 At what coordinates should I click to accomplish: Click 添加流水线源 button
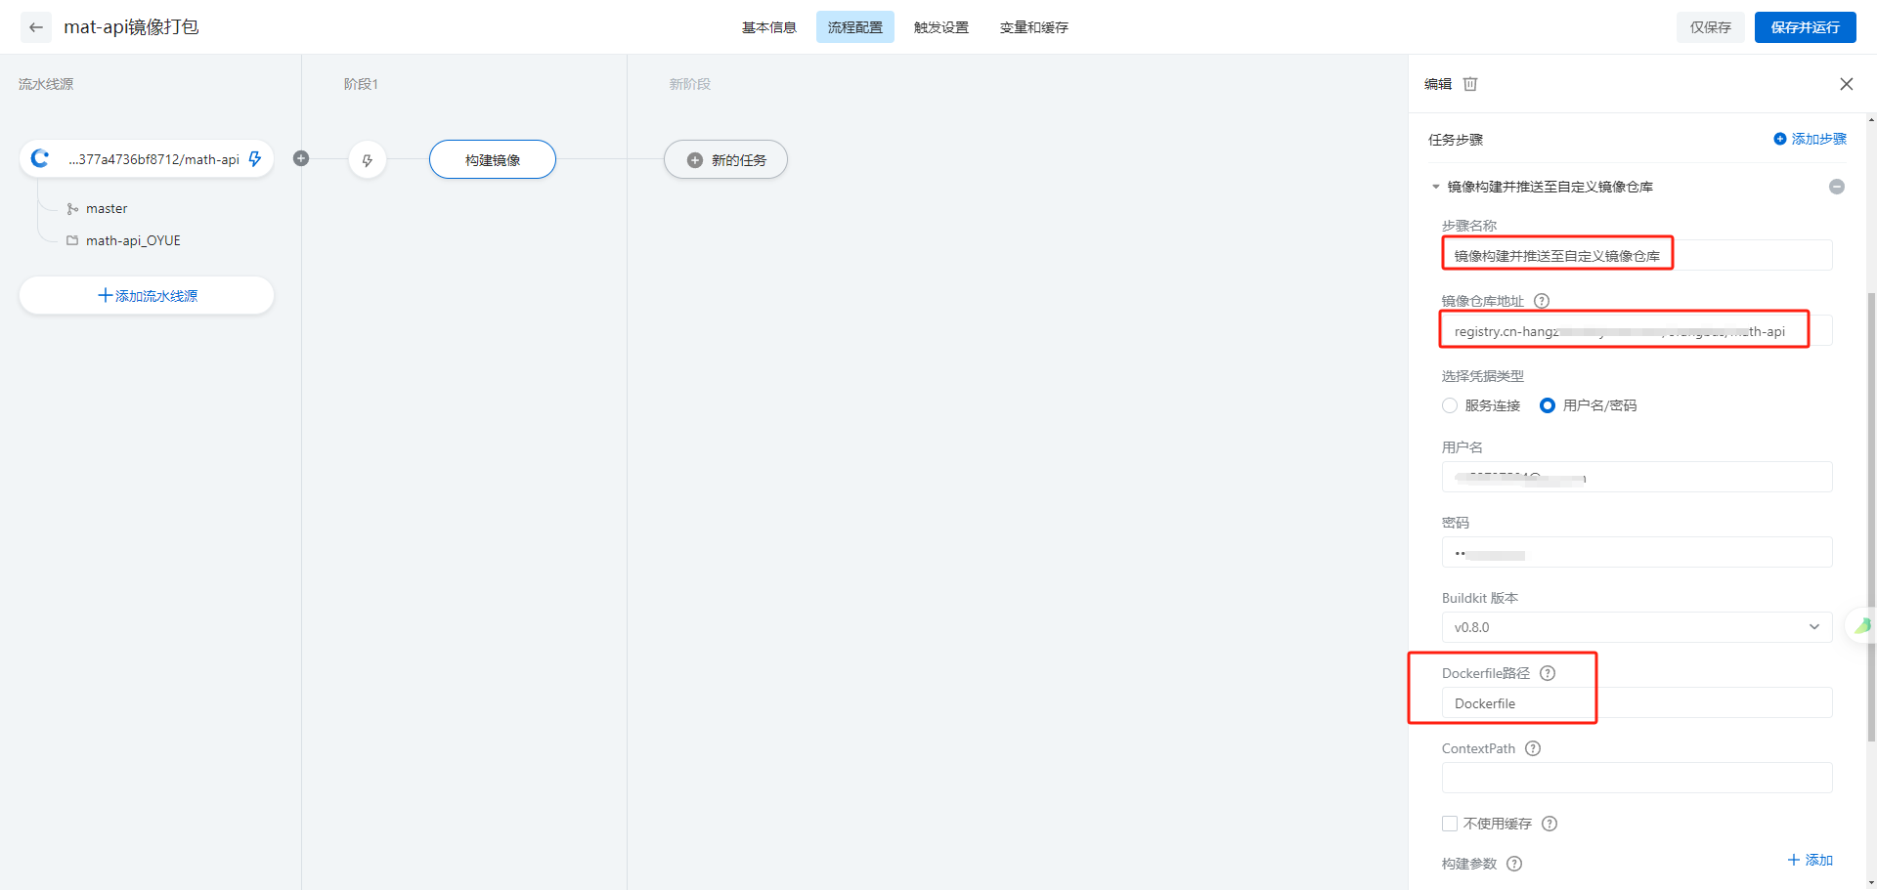(147, 295)
